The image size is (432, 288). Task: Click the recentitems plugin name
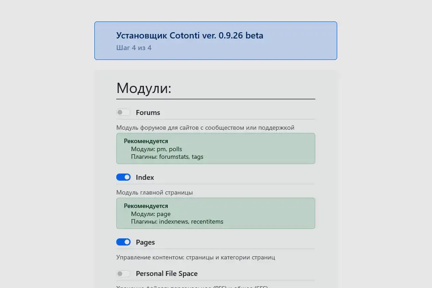pyautogui.click(x=208, y=221)
